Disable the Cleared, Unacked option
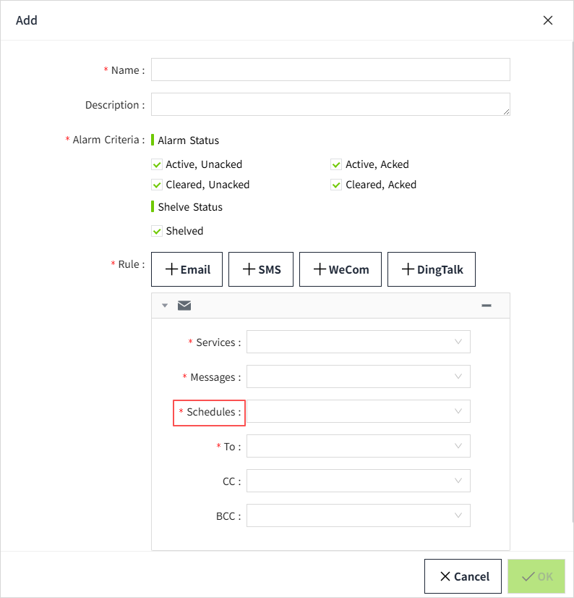This screenshot has width=574, height=598. coord(157,185)
